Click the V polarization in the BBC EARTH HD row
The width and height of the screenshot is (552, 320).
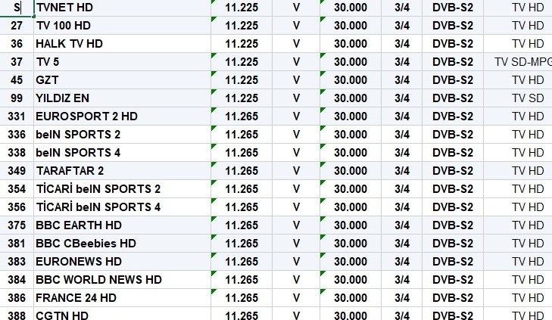click(296, 225)
